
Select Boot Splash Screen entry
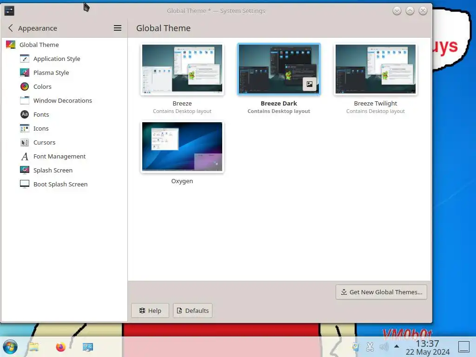pyautogui.click(x=60, y=184)
